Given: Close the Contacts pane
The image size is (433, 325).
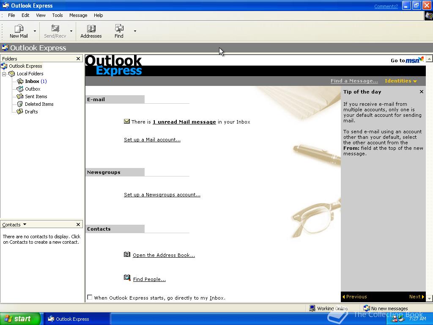Looking at the screenshot, I should click(x=78, y=224).
